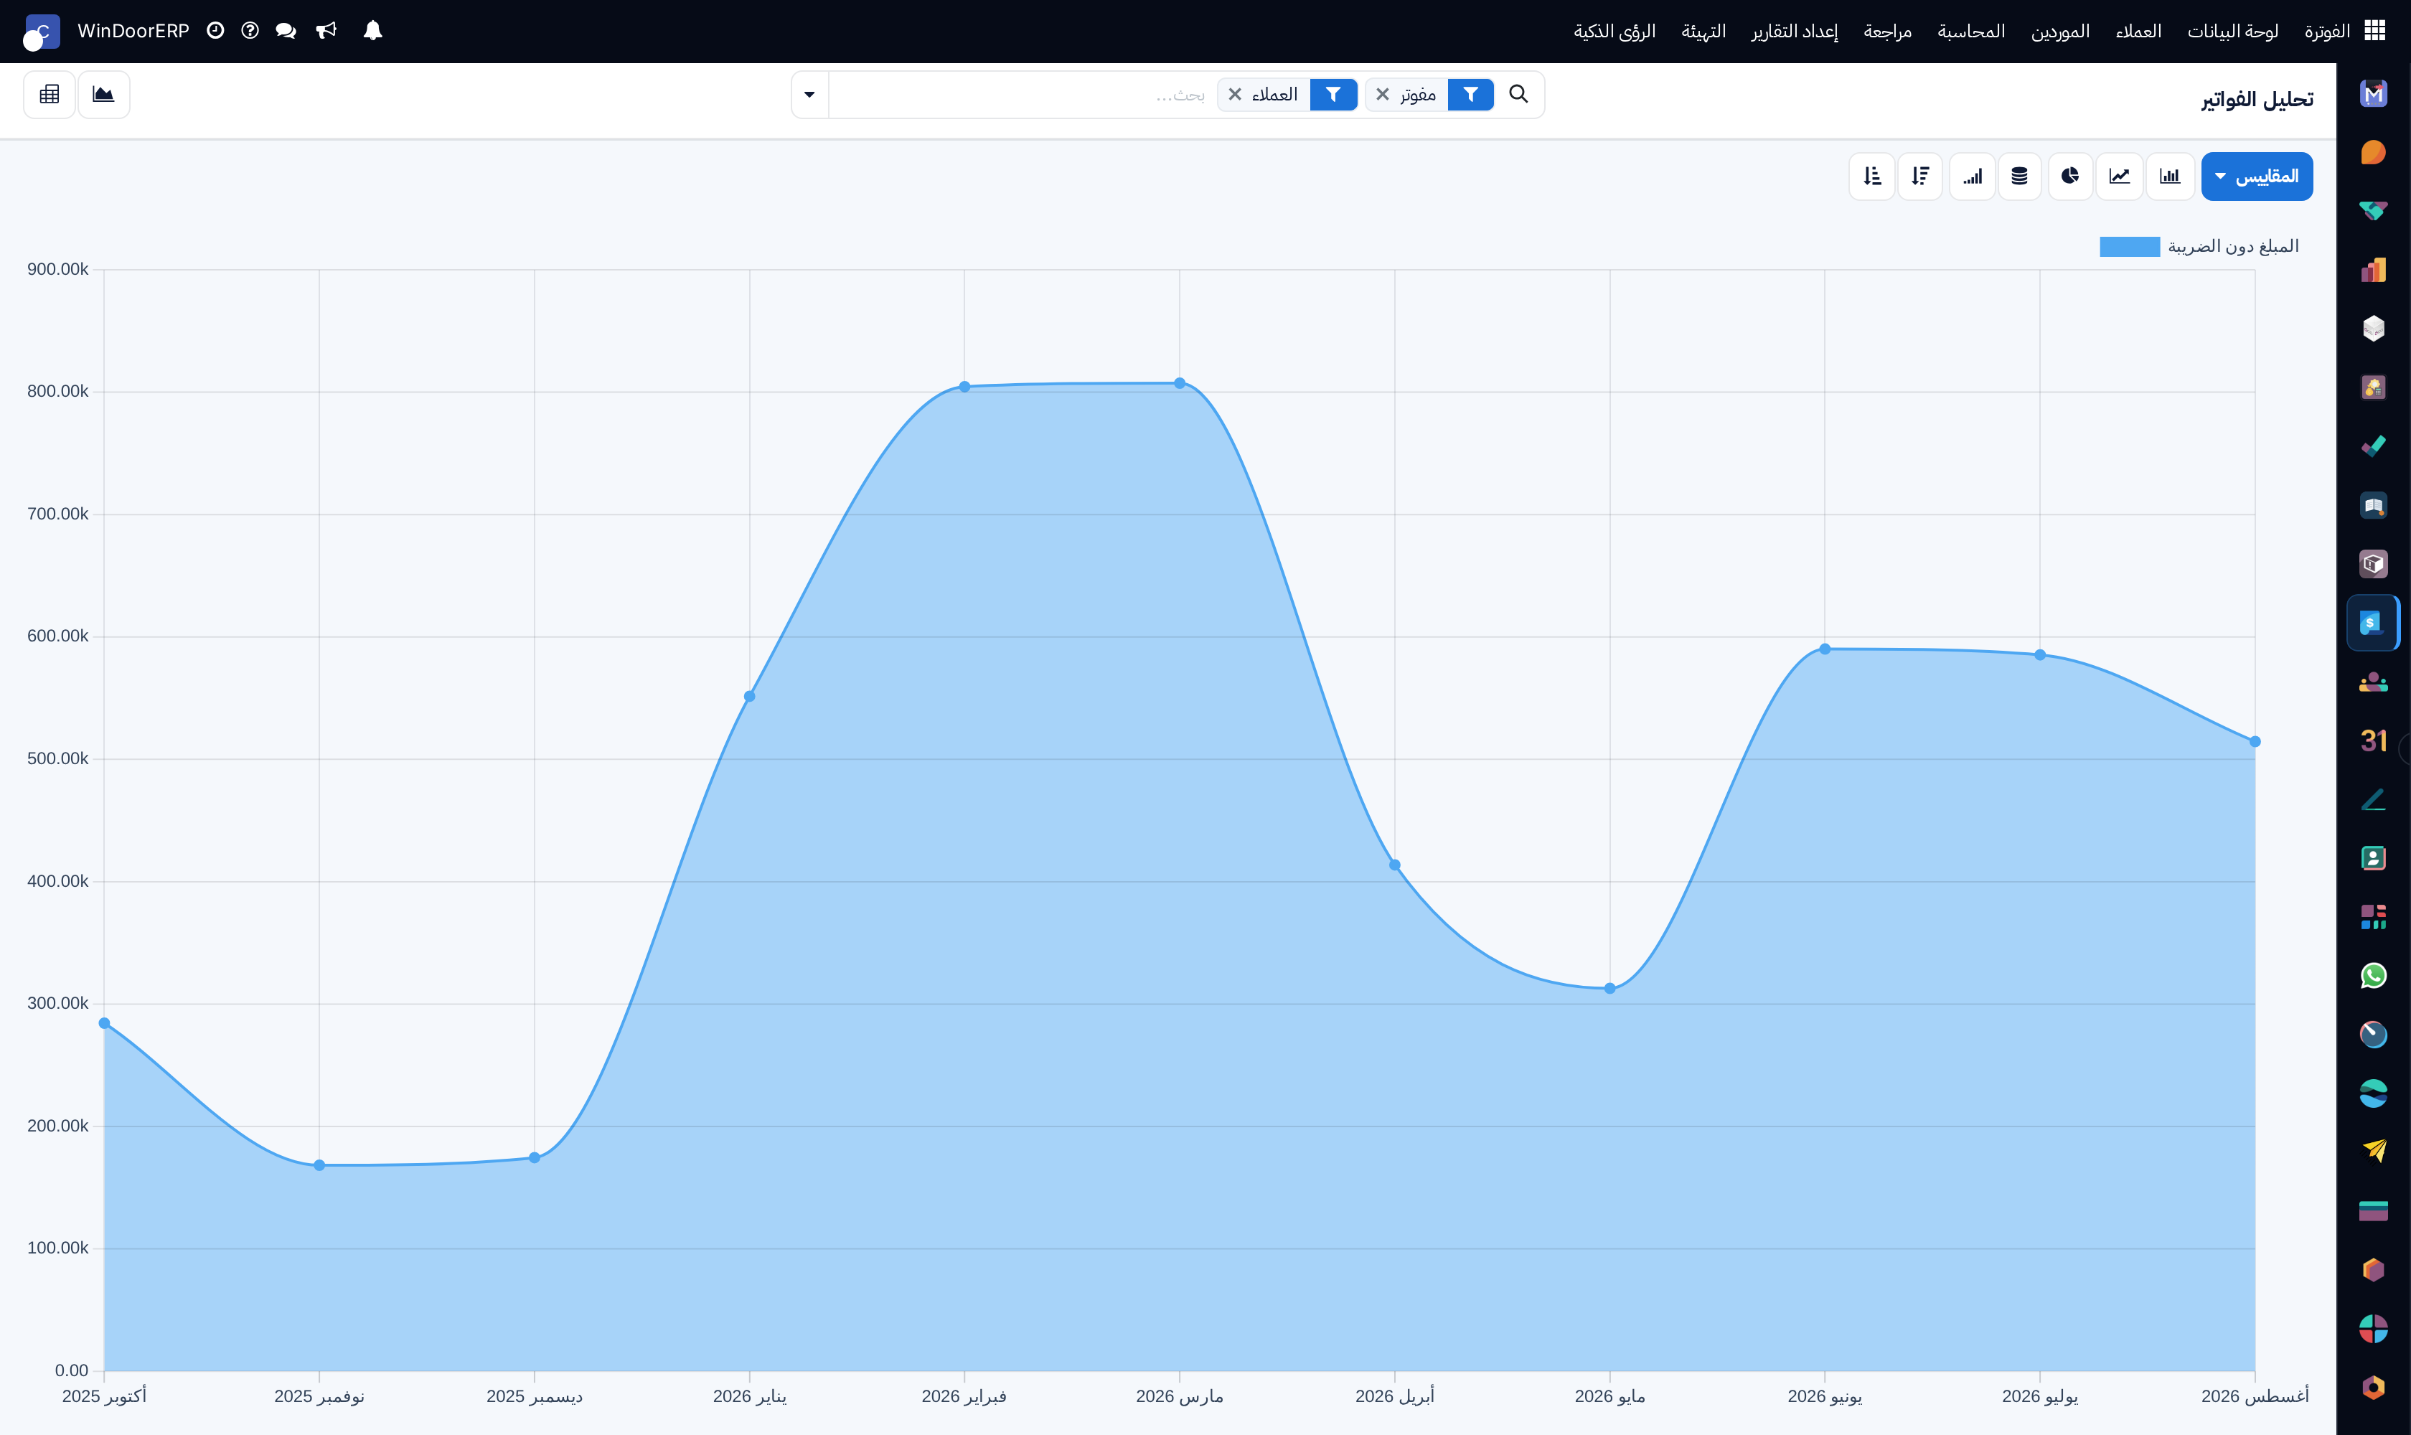Open the لوحة البيانات menu
Image resolution: width=2411 pixels, height=1435 pixels.
(x=2232, y=31)
